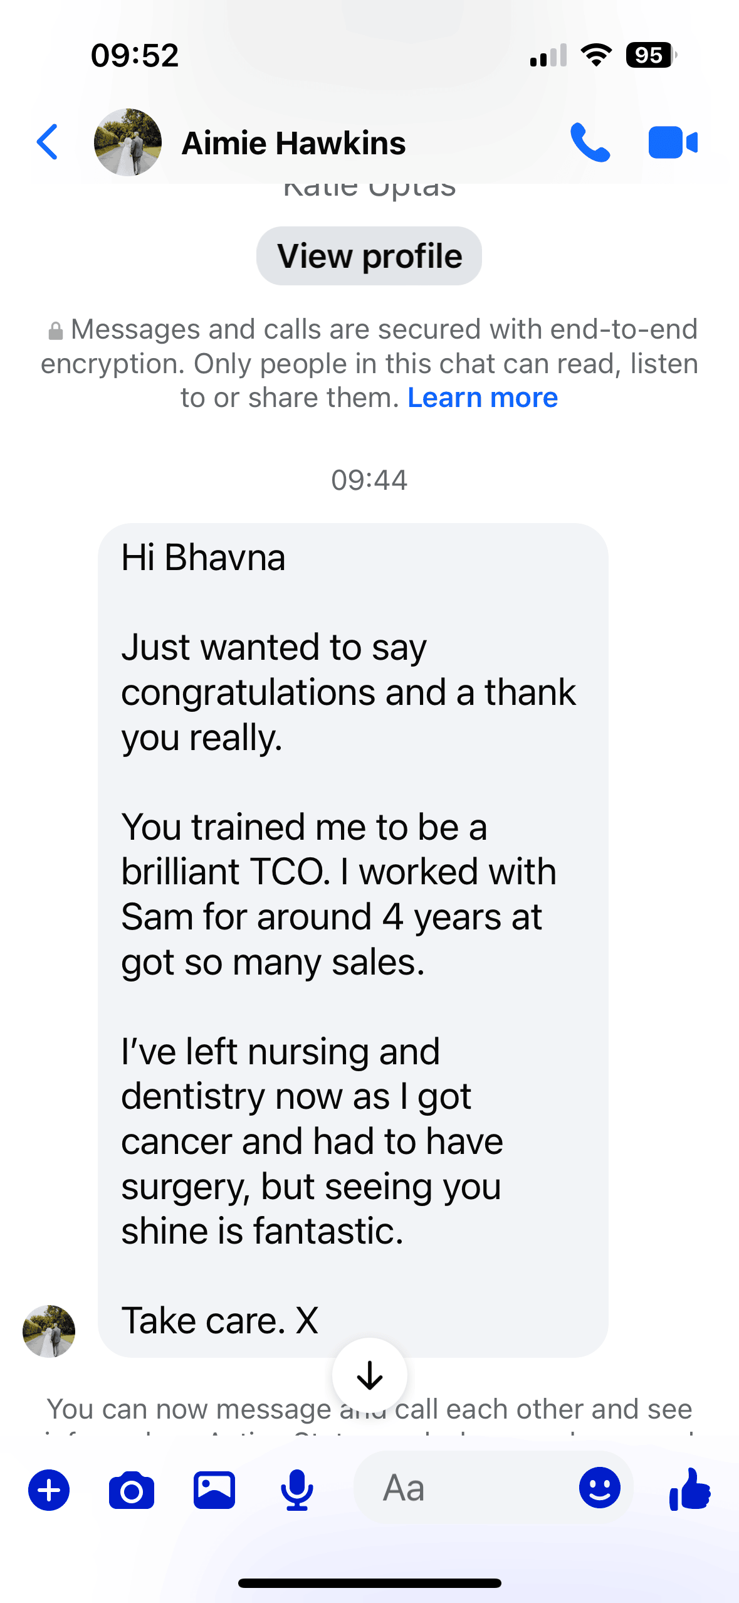Image resolution: width=739 pixels, height=1603 pixels.
Task: Tap the microphone to record voice message
Action: click(296, 1489)
